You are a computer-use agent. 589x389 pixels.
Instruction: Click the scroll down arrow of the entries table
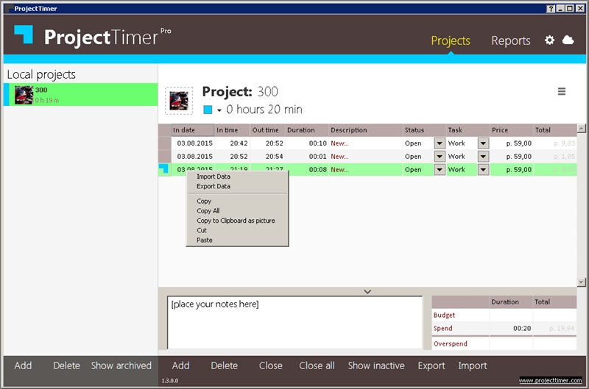click(581, 282)
